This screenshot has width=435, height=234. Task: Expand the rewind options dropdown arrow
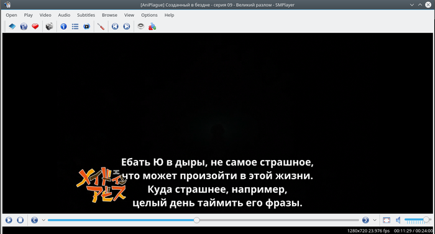coord(43,220)
